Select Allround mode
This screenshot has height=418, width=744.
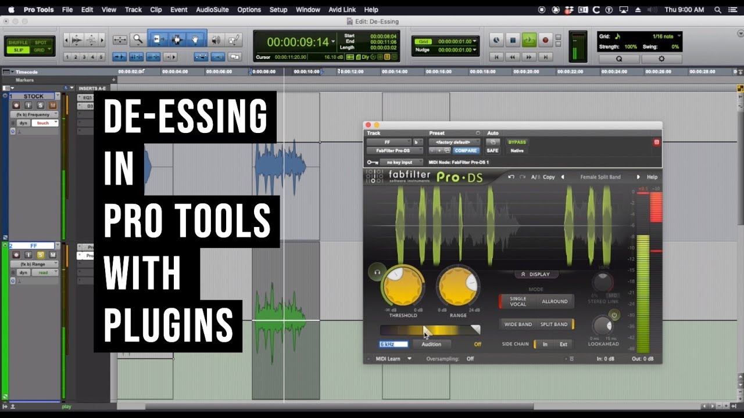(x=555, y=301)
